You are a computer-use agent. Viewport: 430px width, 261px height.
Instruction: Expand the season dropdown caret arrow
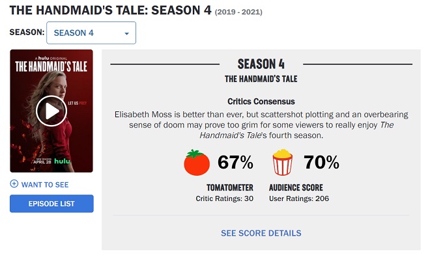[x=126, y=33]
